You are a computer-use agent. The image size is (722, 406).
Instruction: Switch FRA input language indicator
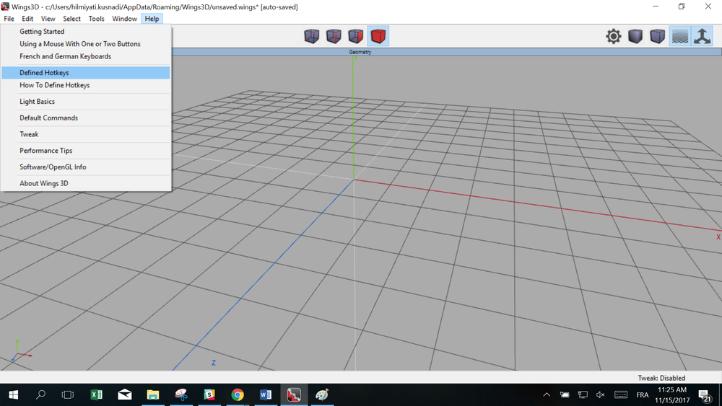(643, 394)
